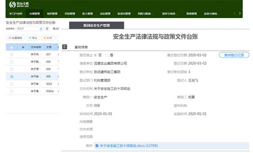This screenshot has height=153, width=253.
Task: Click the 查询登记记录 button
Action: [234, 55]
